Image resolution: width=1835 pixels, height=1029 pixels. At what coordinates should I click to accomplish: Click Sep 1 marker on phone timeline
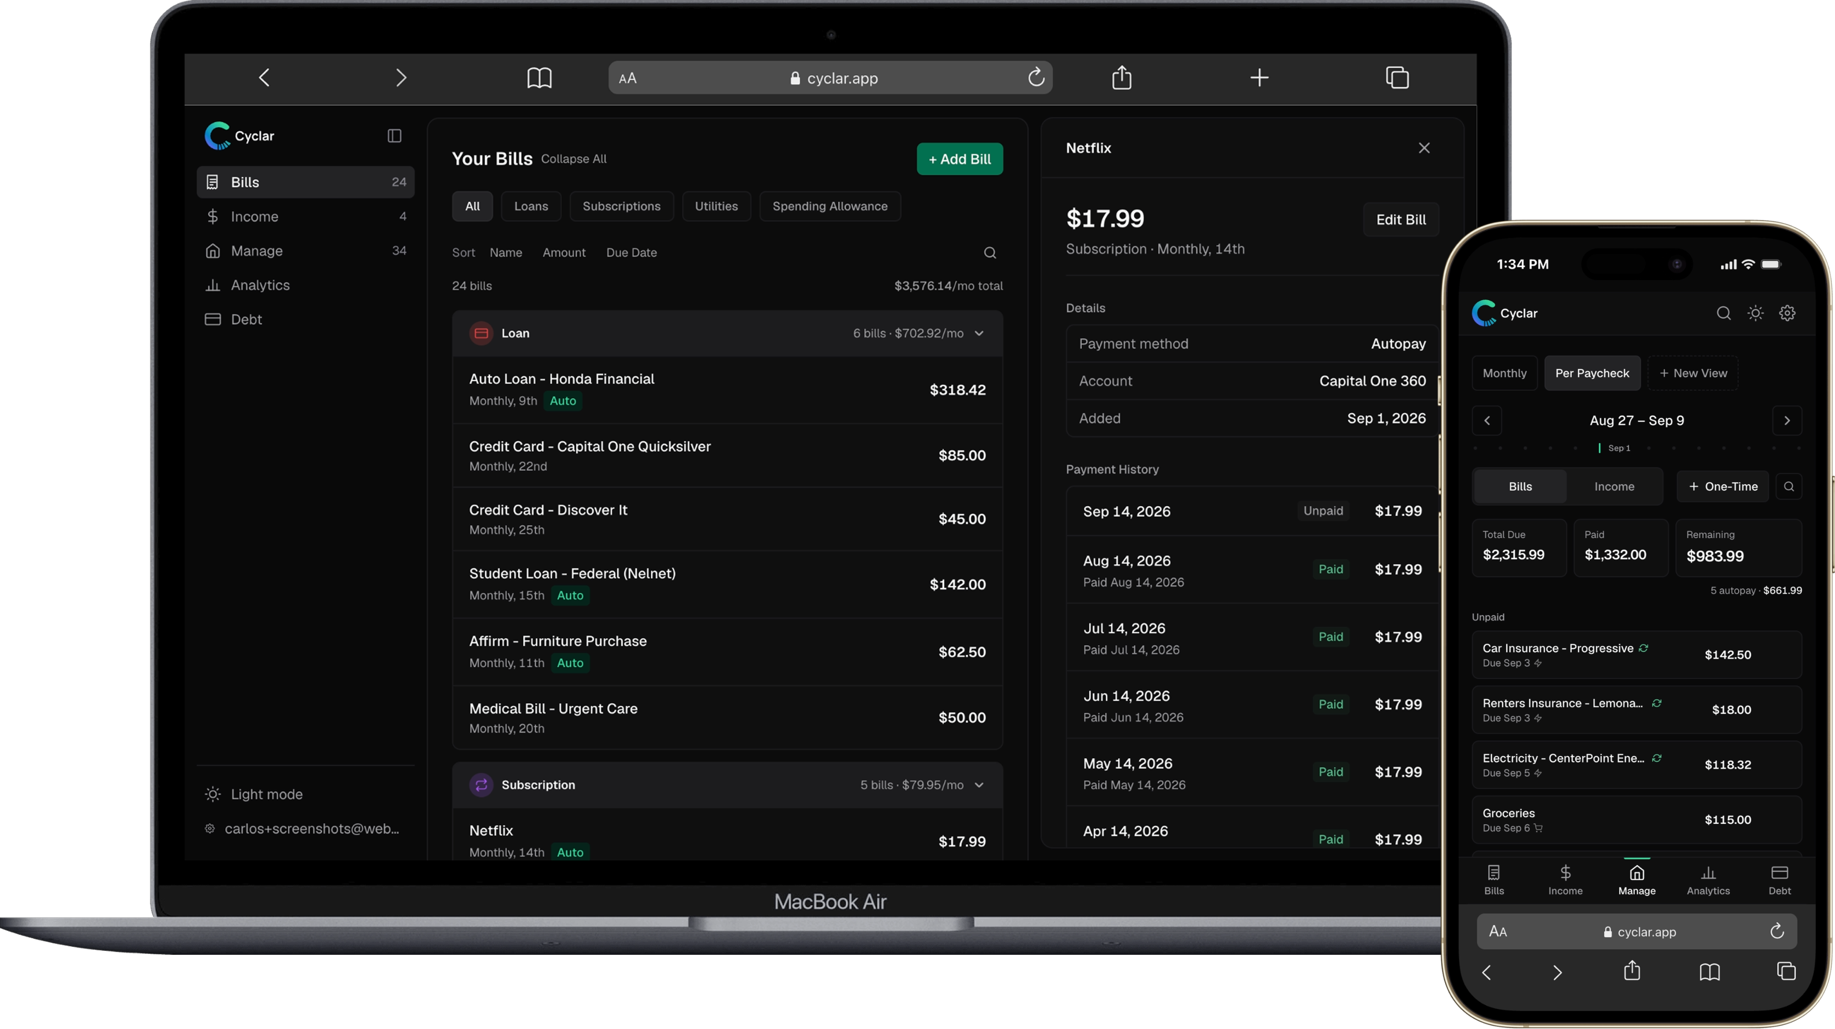(1614, 448)
